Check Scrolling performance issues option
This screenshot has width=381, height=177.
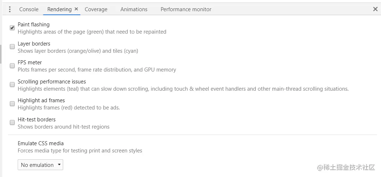[x=12, y=85]
